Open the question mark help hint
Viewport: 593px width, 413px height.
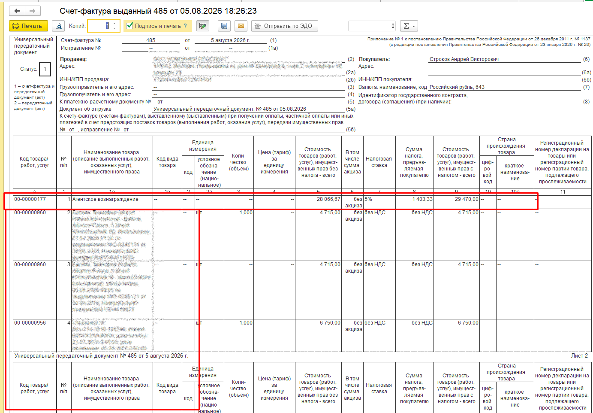(x=185, y=26)
